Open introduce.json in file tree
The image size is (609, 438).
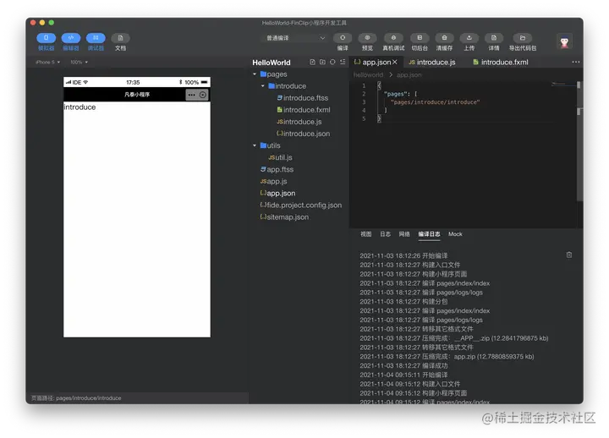(x=304, y=134)
